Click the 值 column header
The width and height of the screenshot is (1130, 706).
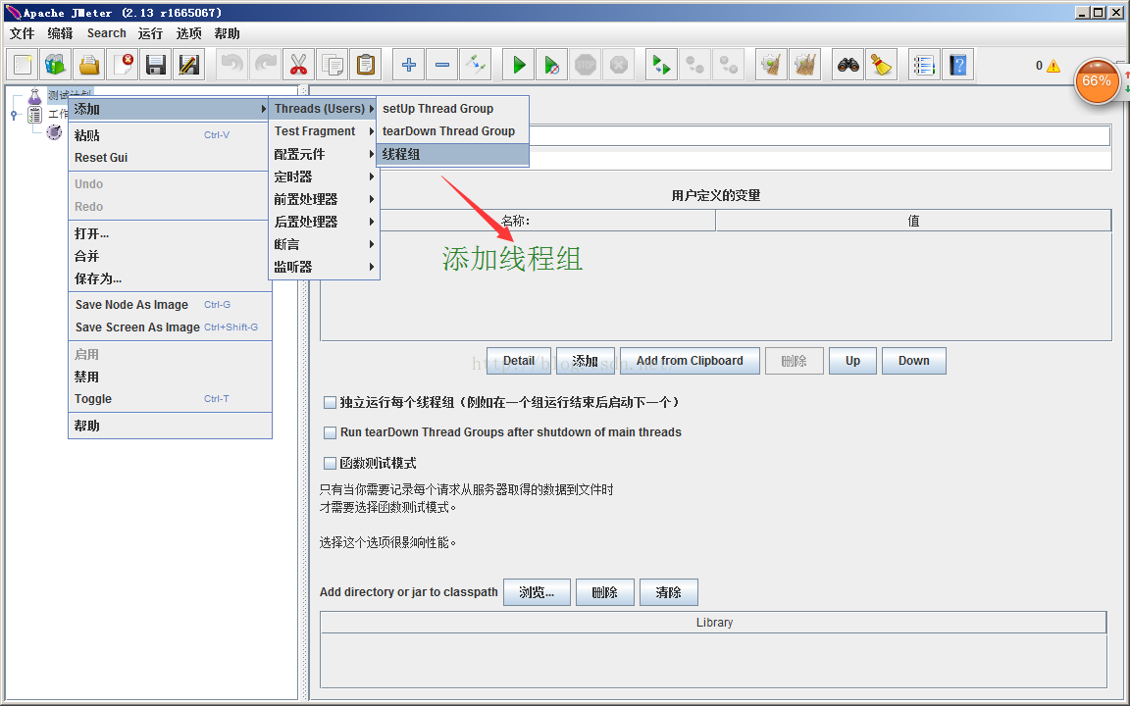[913, 221]
